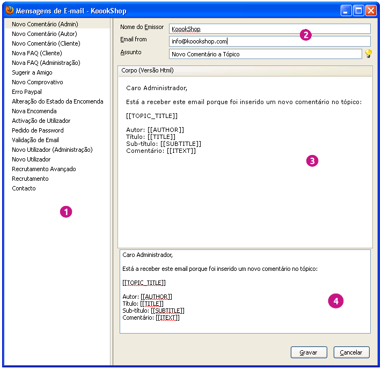This screenshot has height=369, width=382.
Task: Focus the Nome do Emissor field
Action: coord(270,29)
